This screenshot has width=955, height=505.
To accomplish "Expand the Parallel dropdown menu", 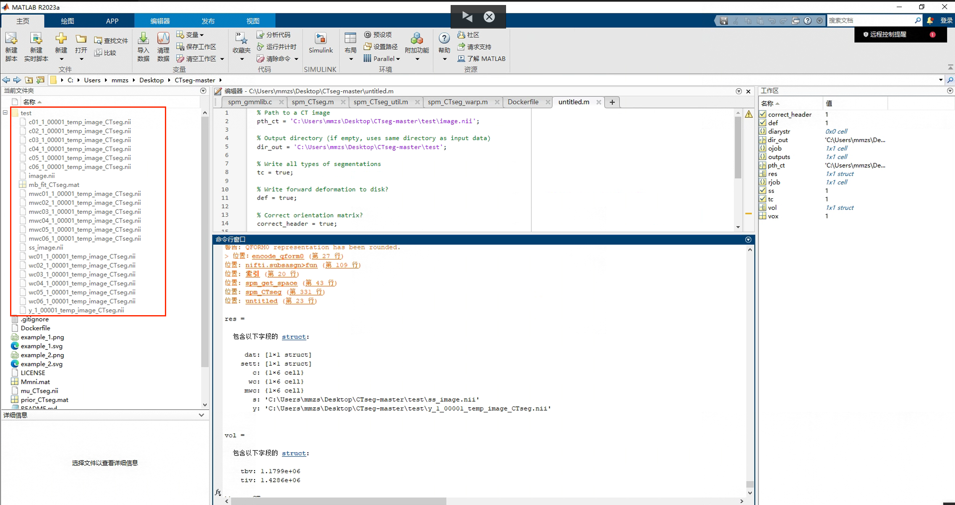I will point(398,59).
